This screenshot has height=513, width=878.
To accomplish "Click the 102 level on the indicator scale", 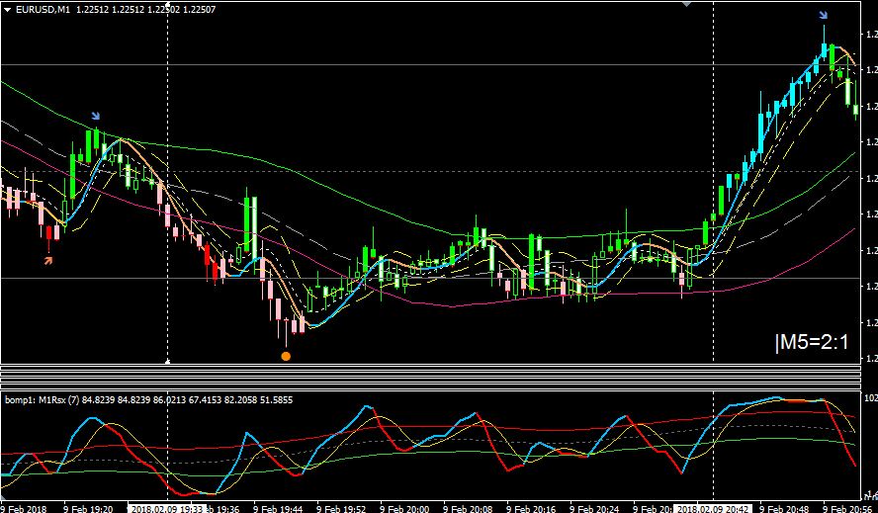I will tap(871, 398).
